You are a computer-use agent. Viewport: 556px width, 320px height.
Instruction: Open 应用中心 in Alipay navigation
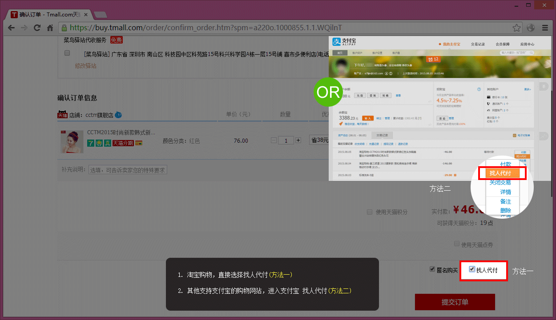point(528,44)
